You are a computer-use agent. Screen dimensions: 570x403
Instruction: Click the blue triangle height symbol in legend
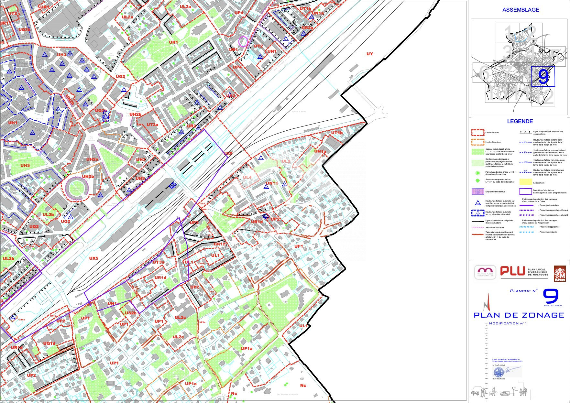477,203
